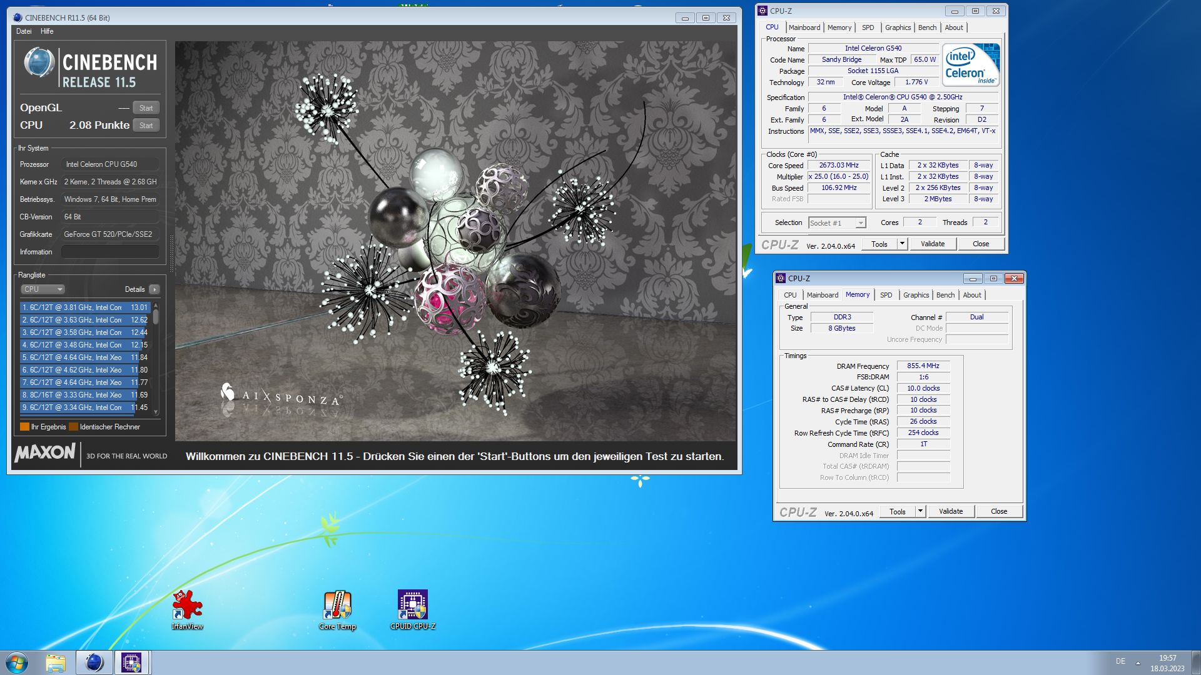Click the Core Speed value 2673.03 MHz
This screenshot has height=675, width=1201.
pos(839,166)
